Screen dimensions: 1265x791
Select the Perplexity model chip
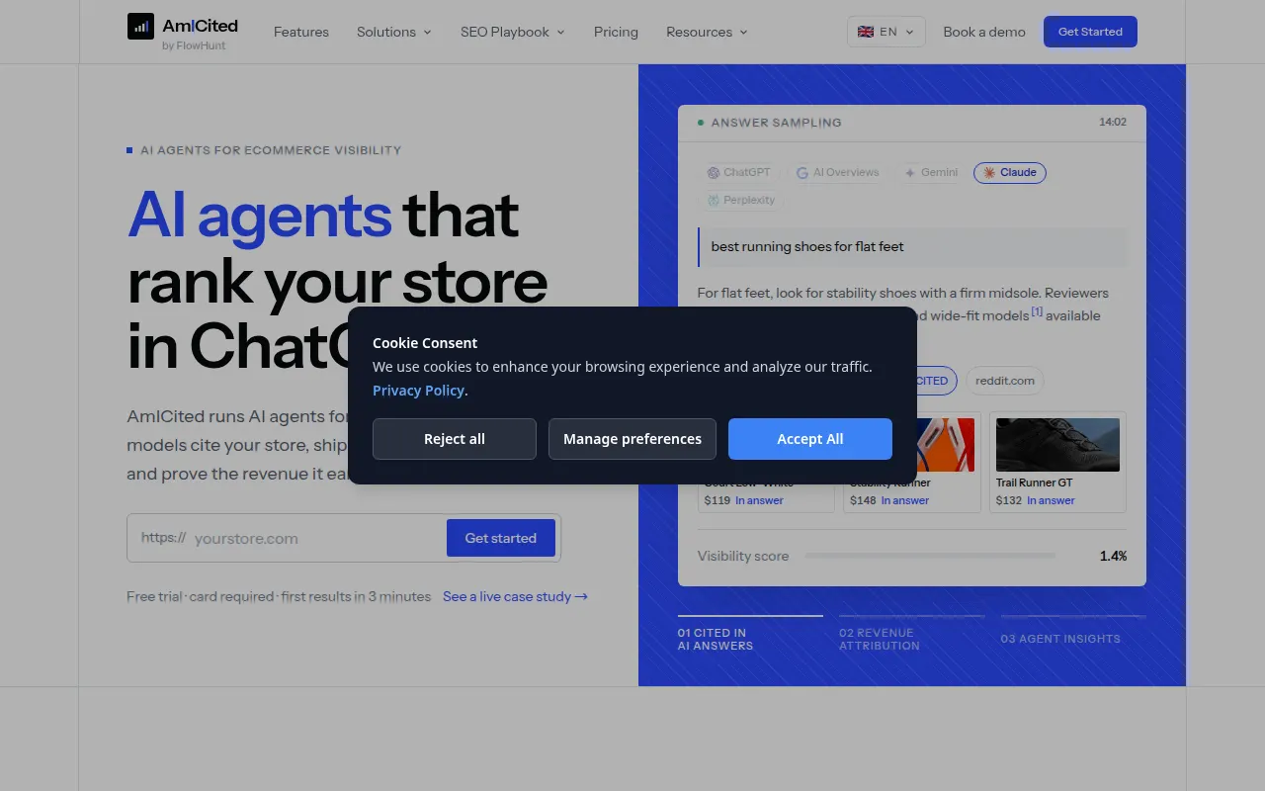741,200
